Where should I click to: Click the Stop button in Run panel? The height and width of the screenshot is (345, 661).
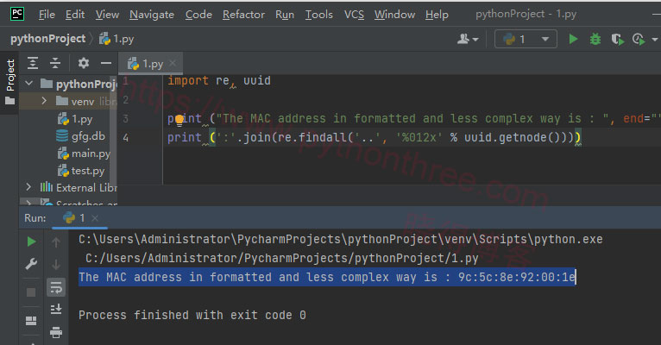coord(31,292)
